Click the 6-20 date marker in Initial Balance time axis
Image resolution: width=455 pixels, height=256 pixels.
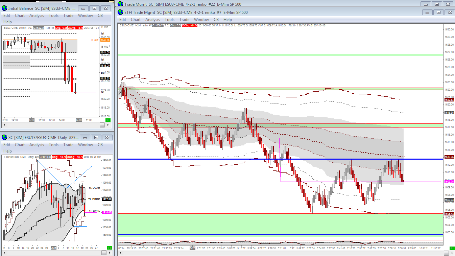coord(79,120)
